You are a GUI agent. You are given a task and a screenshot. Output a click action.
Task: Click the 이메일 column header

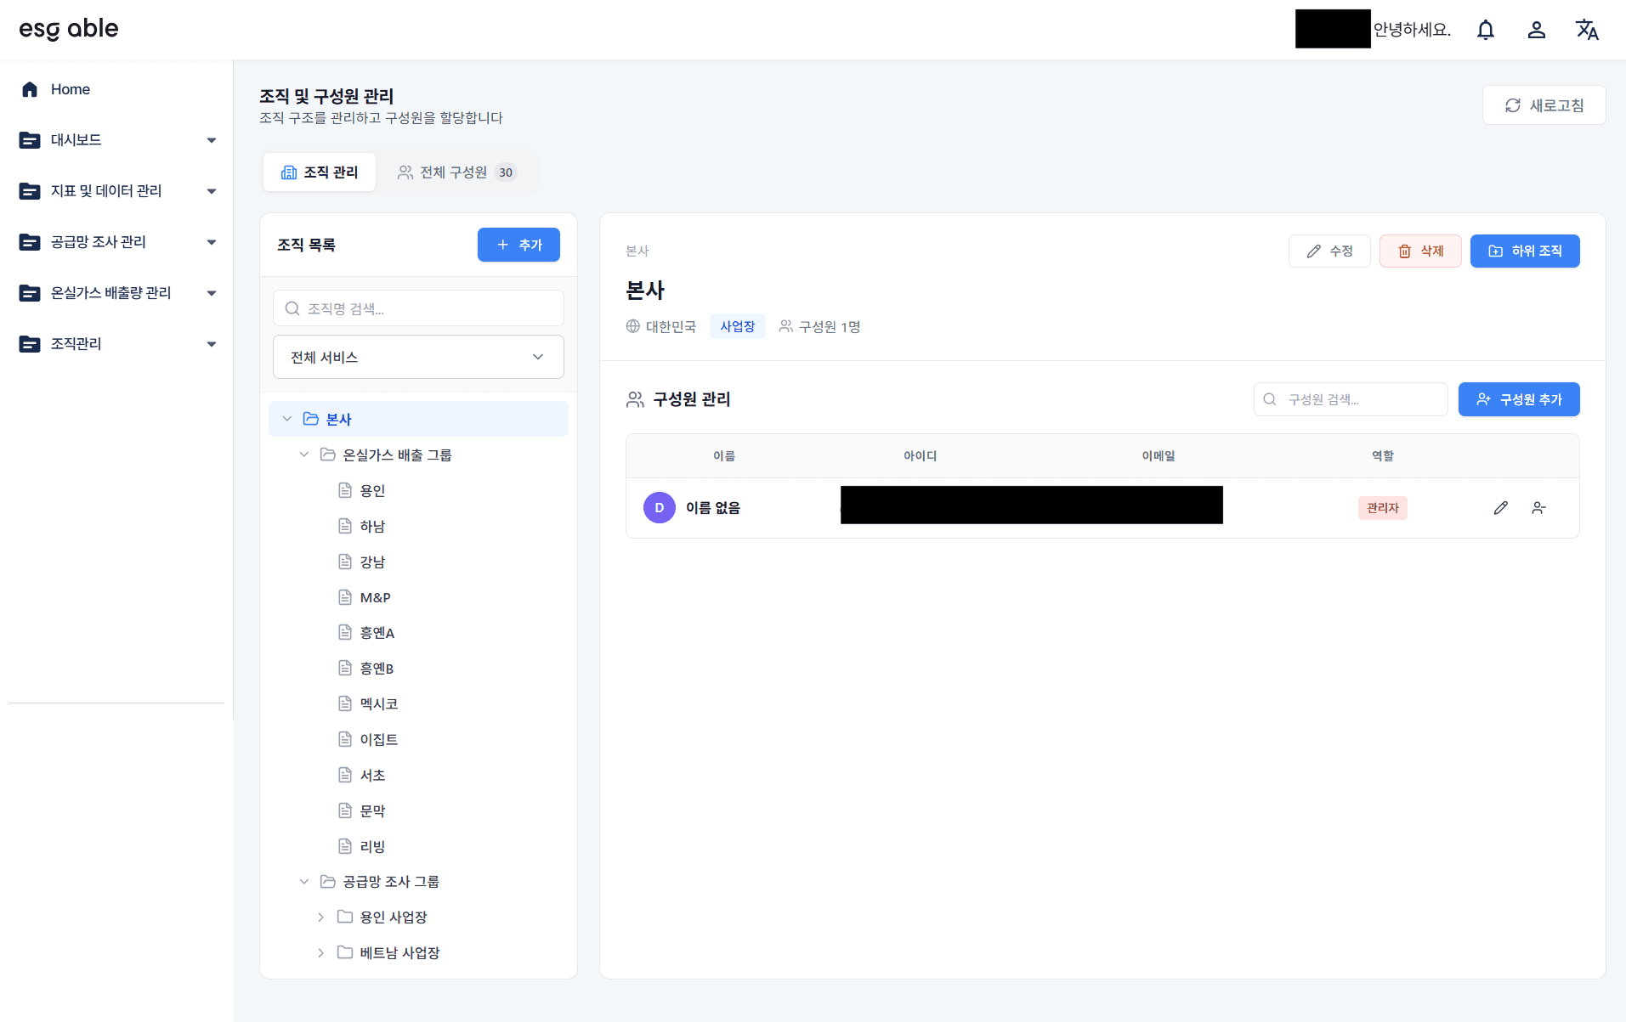(1158, 456)
